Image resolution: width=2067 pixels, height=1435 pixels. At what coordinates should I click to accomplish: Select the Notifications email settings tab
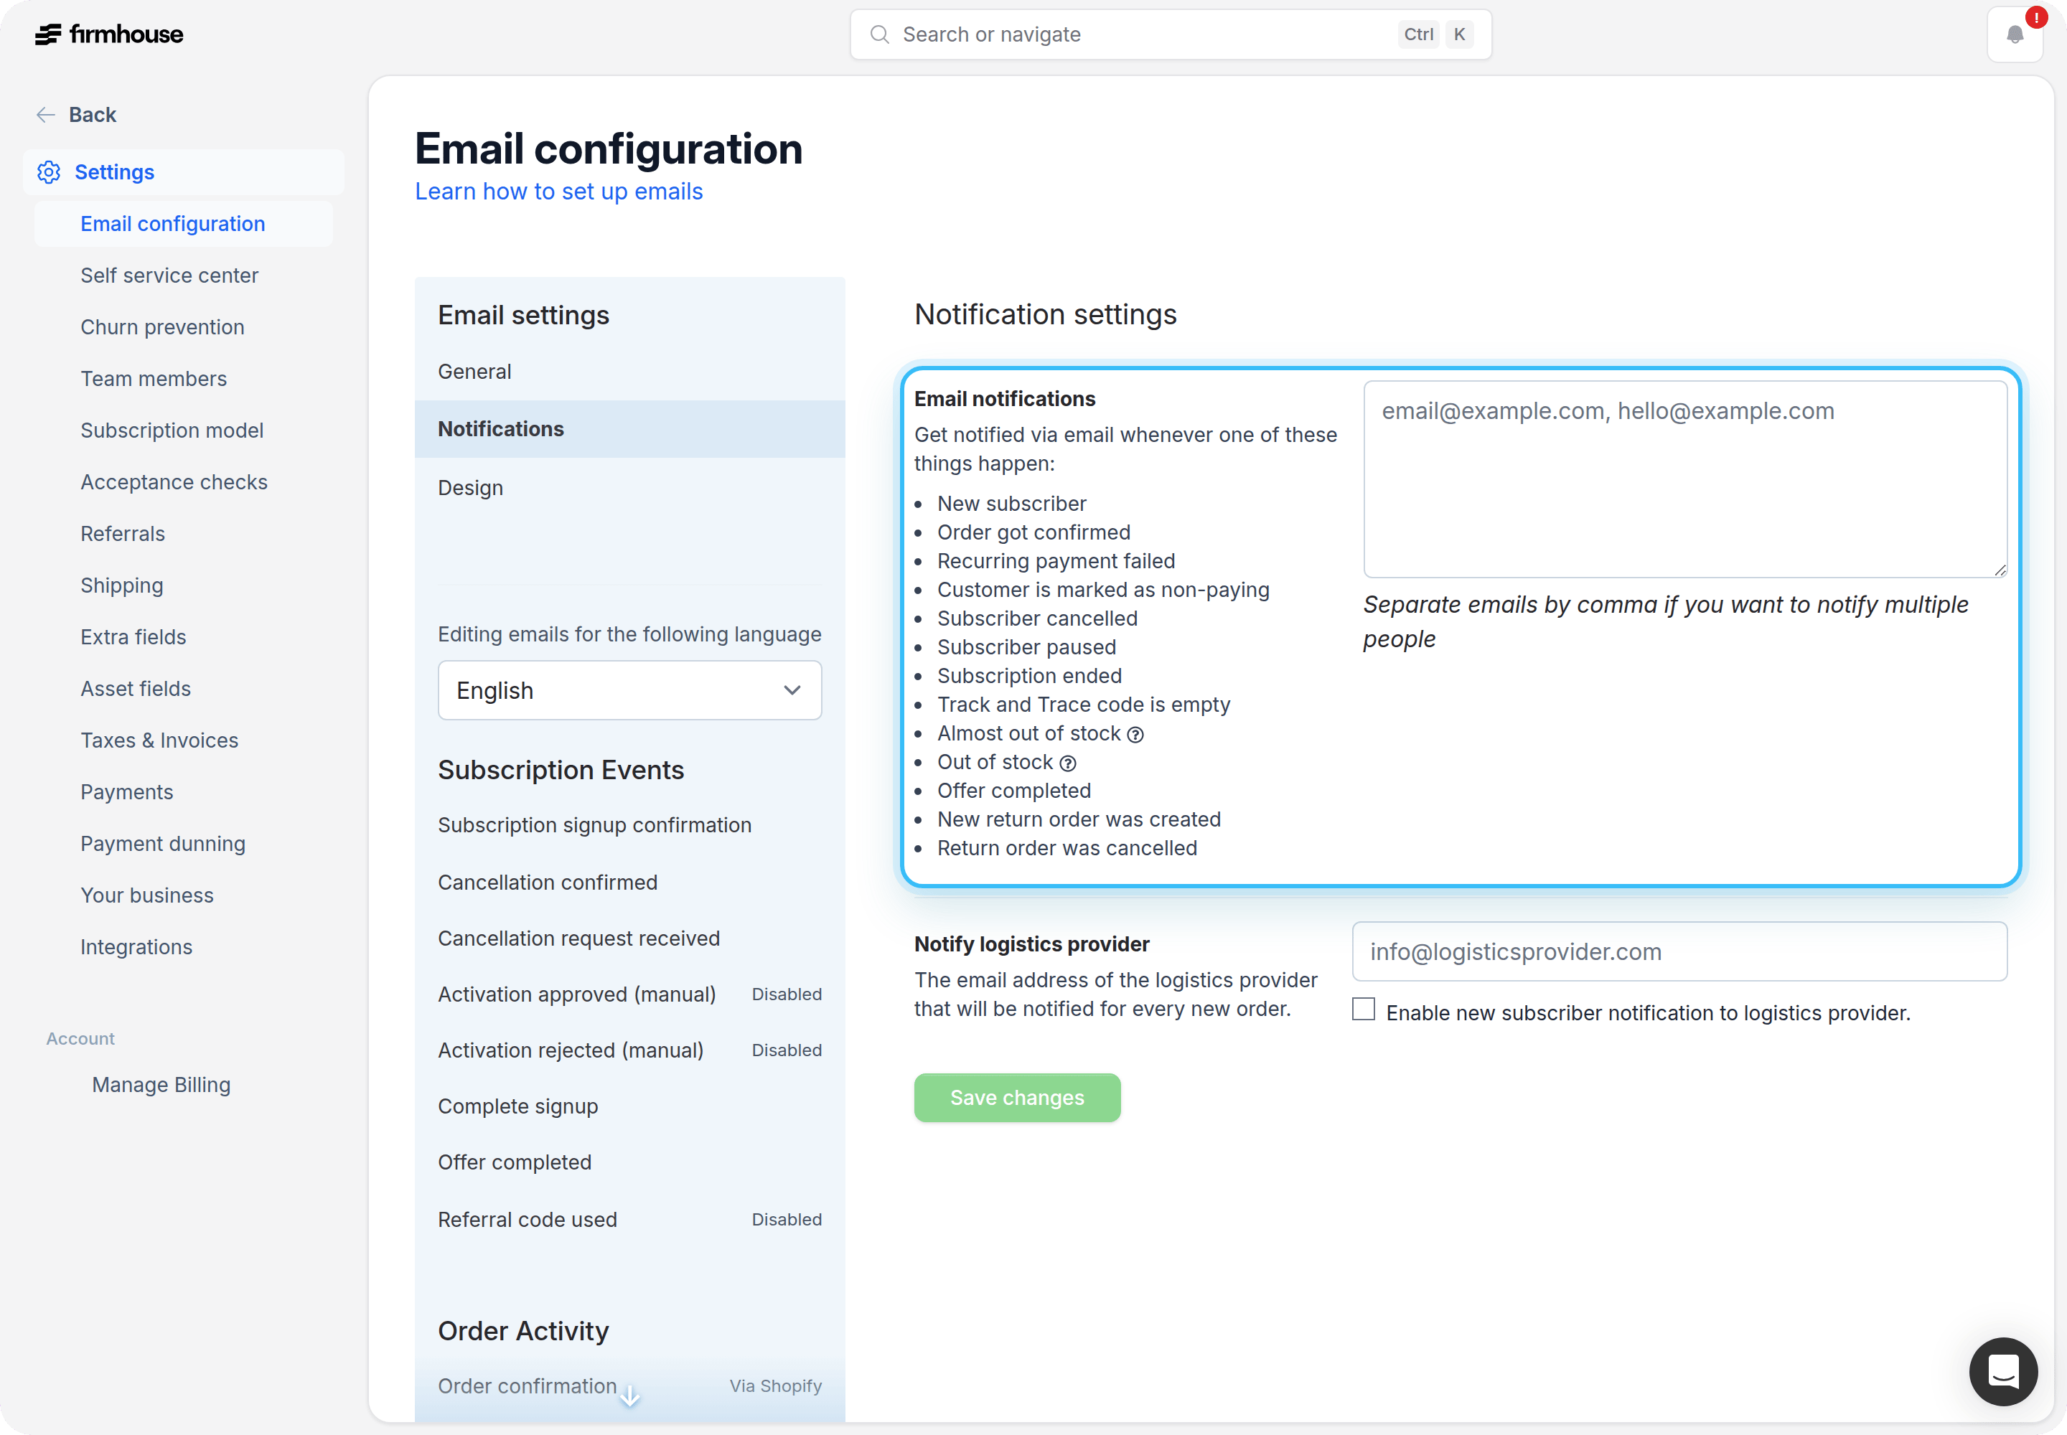pos(629,429)
